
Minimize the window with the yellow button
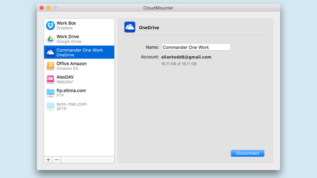pyautogui.click(x=48, y=8)
